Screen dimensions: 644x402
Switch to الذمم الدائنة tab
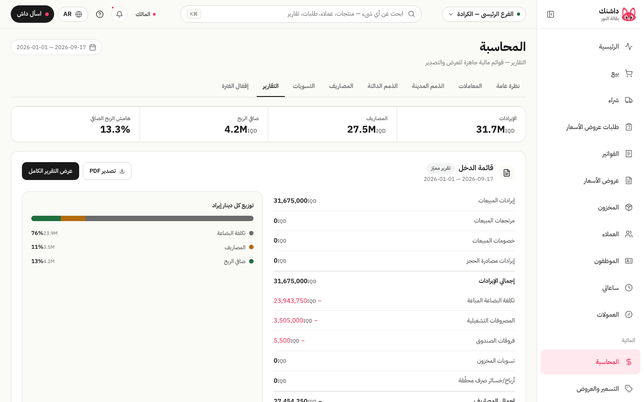[382, 86]
